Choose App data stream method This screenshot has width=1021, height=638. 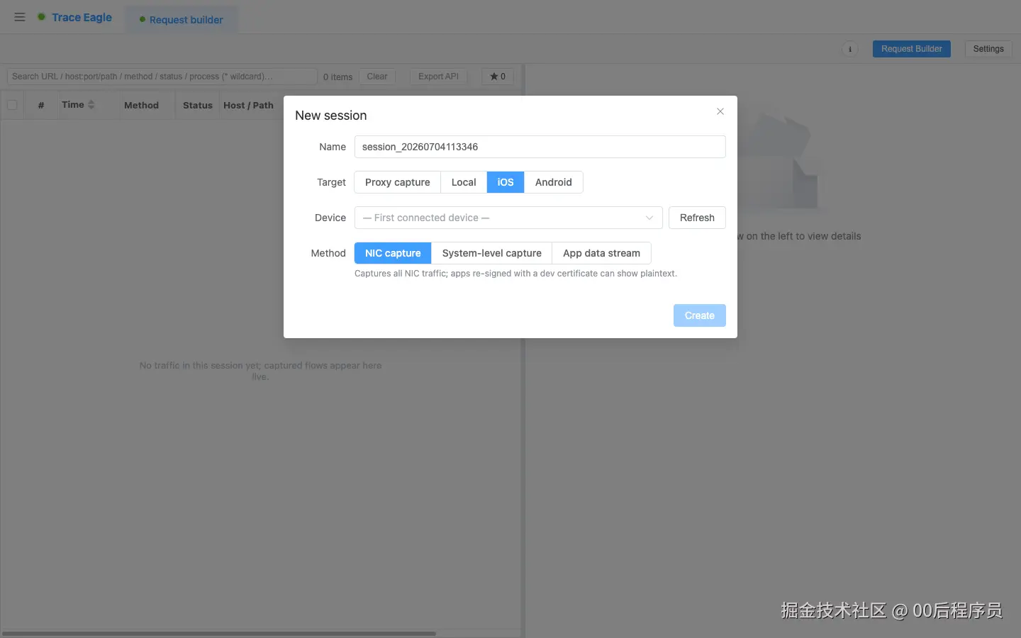click(601, 253)
